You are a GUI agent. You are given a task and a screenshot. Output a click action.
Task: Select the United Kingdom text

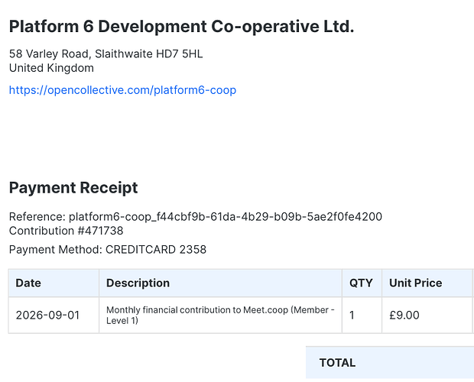(51, 68)
